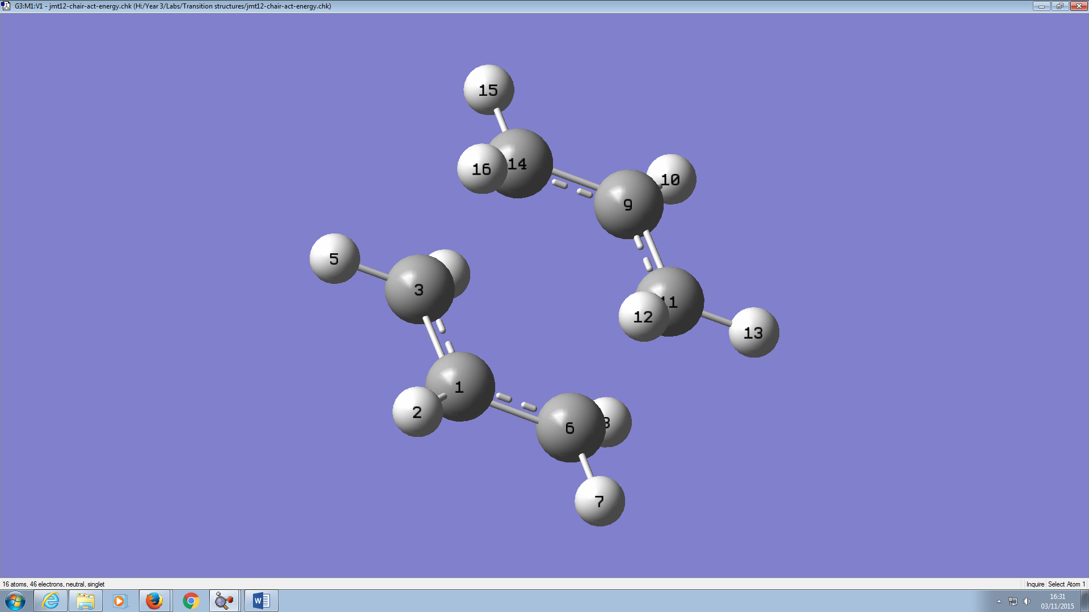Click carbon atom number 9
Viewport: 1089px width, 612px height.
pos(627,205)
